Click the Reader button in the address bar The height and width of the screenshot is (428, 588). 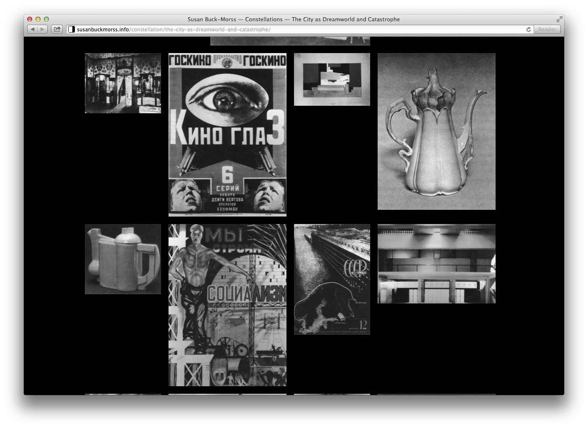(547, 29)
